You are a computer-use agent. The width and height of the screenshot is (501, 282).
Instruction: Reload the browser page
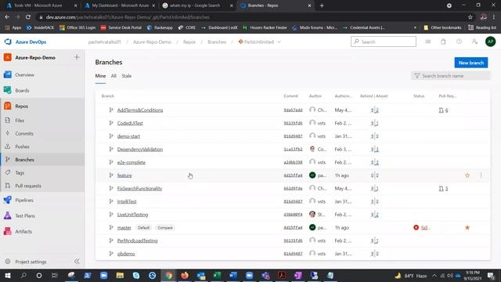pos(28,17)
